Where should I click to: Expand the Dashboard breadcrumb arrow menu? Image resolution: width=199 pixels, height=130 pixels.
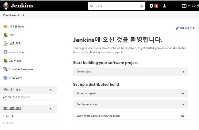[24, 15]
